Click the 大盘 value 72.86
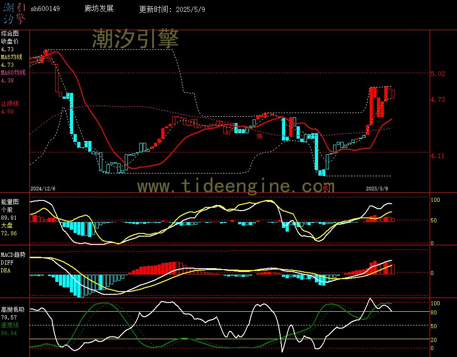This screenshot has height=357, width=457. pos(9,233)
